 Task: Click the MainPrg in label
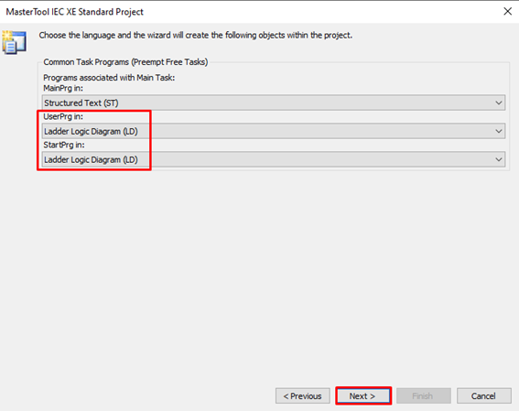[63, 88]
